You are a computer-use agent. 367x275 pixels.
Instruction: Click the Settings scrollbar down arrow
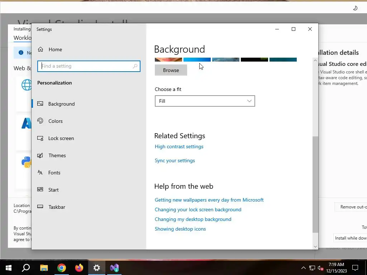point(315,246)
